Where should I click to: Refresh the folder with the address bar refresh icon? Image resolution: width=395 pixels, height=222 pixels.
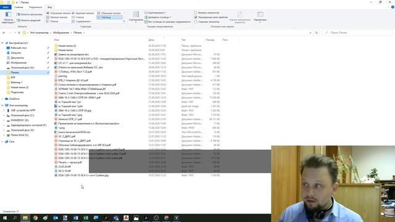[317, 33]
